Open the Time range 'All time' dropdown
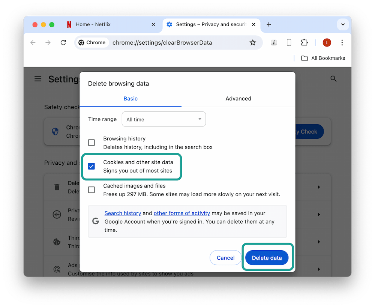 click(x=164, y=119)
